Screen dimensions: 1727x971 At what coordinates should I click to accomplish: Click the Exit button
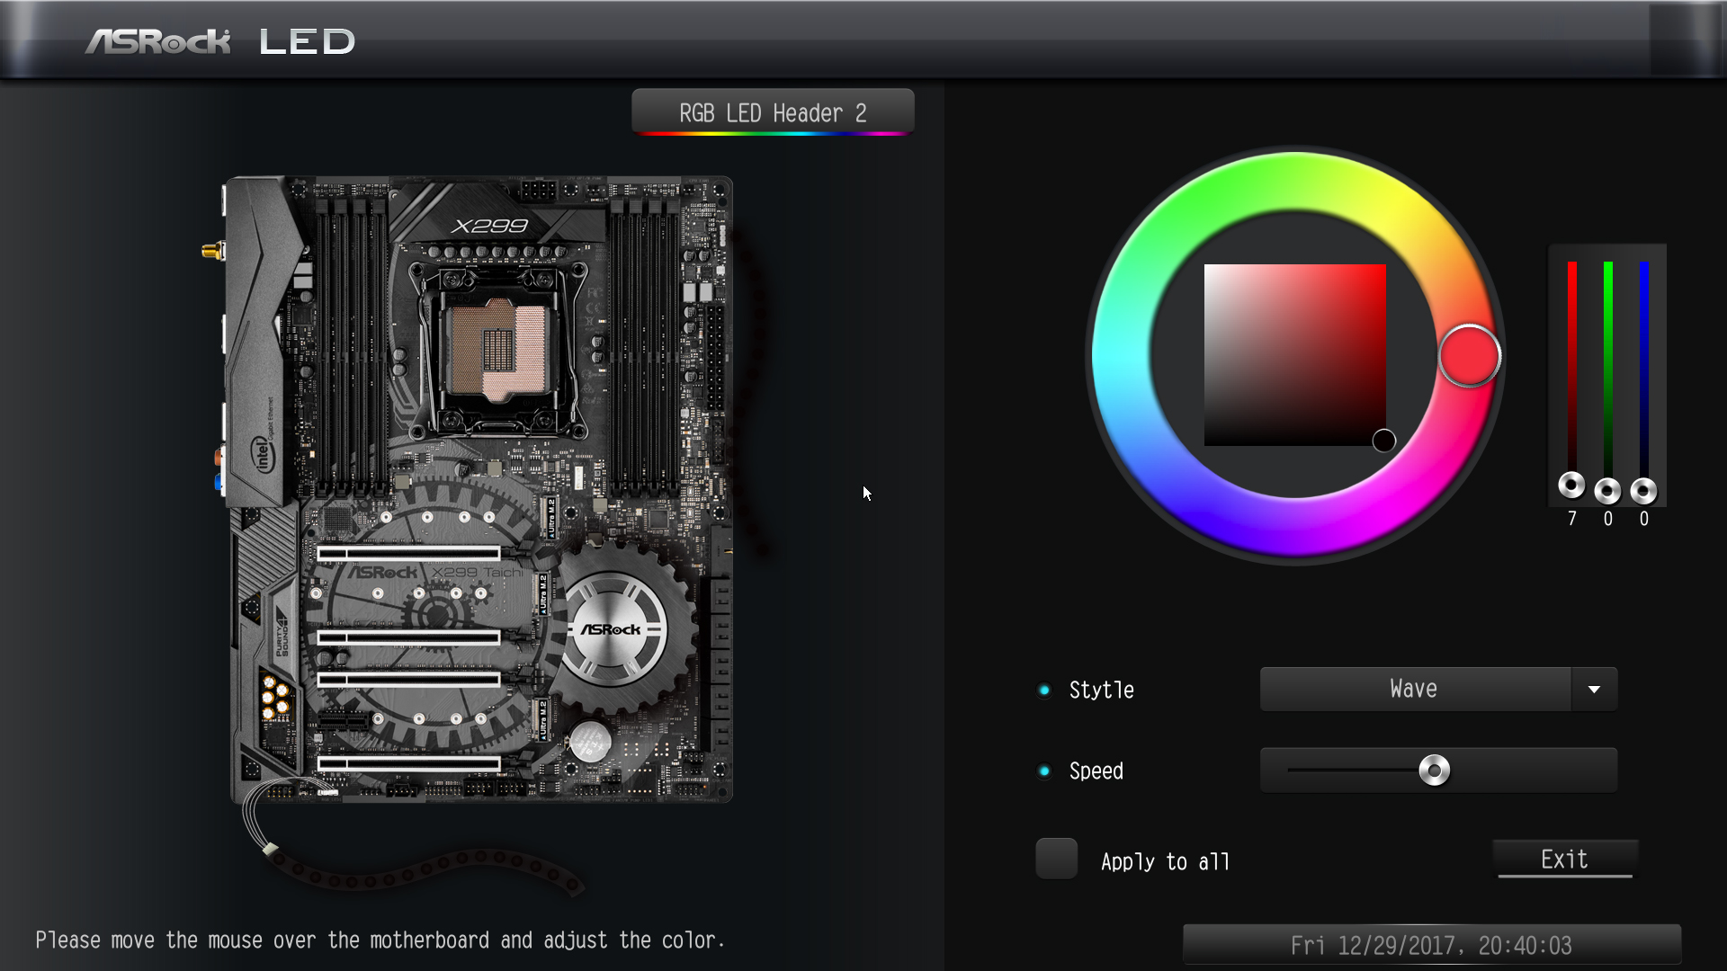[1564, 860]
